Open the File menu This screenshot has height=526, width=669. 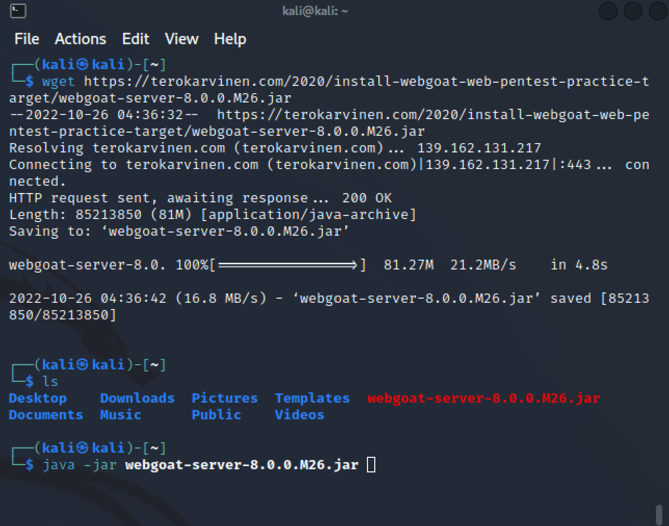click(27, 39)
